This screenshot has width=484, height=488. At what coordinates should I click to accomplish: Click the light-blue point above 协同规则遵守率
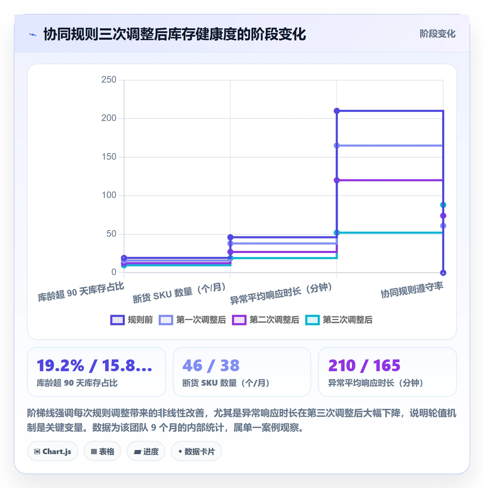443,226
